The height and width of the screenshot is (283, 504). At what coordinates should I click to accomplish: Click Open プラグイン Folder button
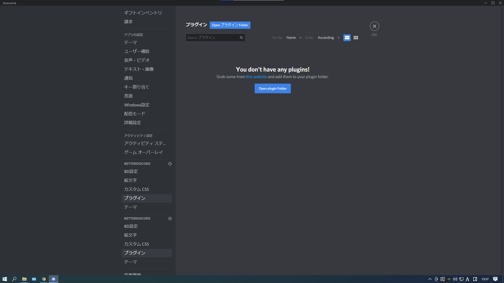coord(230,25)
